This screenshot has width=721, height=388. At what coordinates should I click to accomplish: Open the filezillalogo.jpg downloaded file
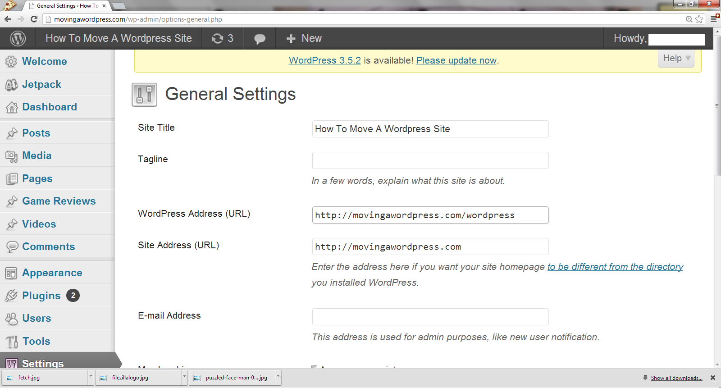[x=139, y=378]
